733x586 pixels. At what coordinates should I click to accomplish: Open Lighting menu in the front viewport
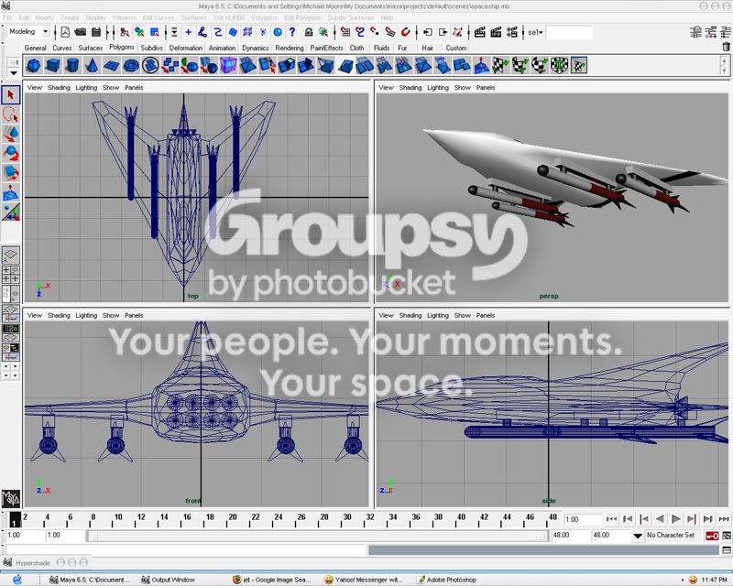[86, 315]
